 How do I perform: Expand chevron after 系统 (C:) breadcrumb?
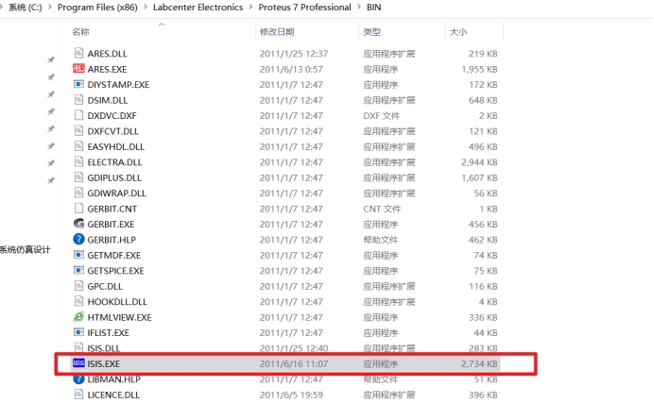coord(50,7)
